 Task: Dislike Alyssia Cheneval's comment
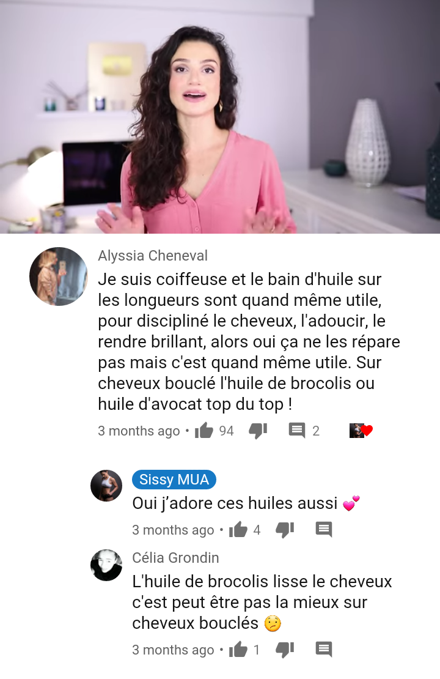tap(258, 431)
